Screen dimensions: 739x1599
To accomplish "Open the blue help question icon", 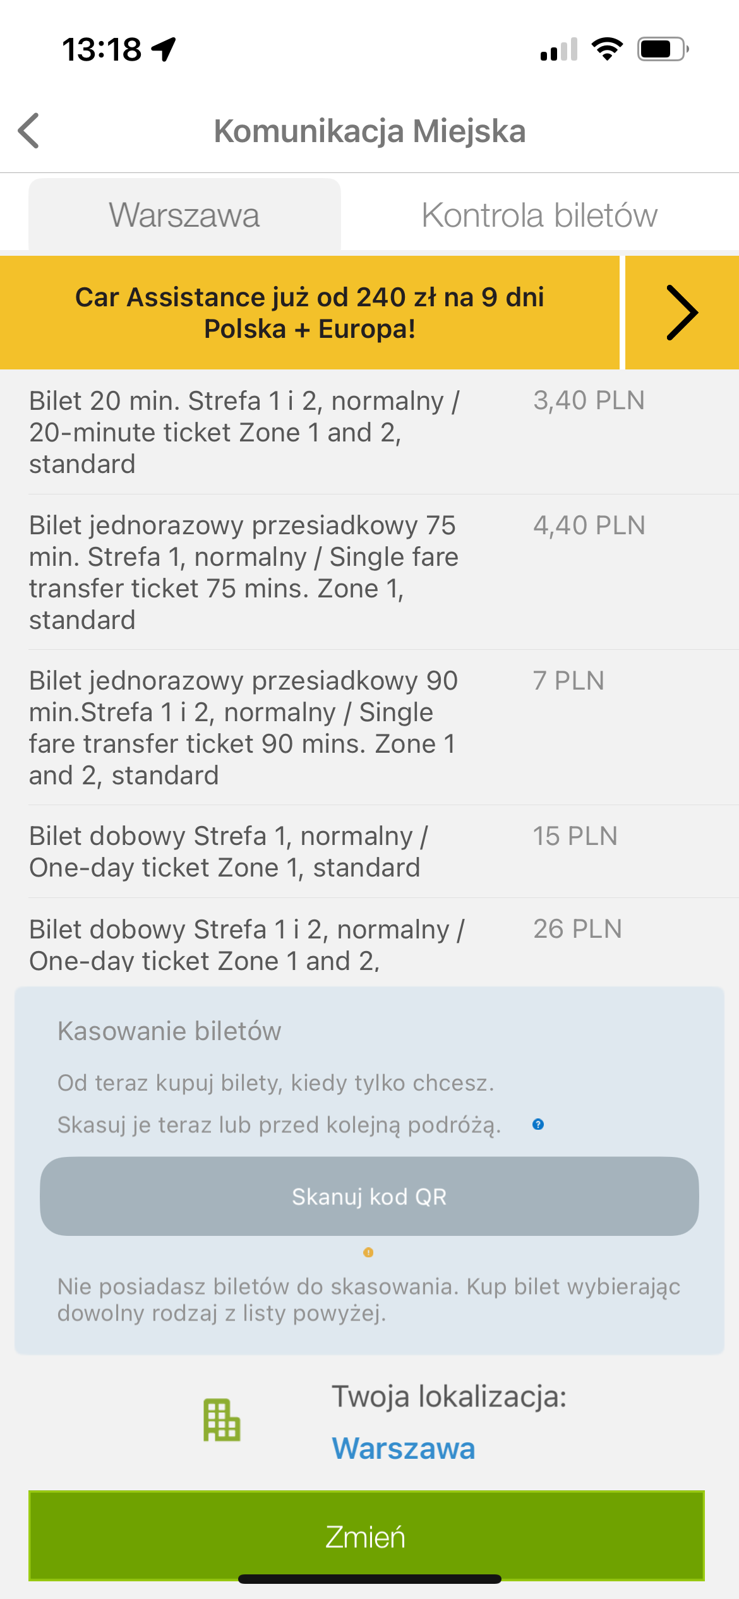I will 538,1124.
